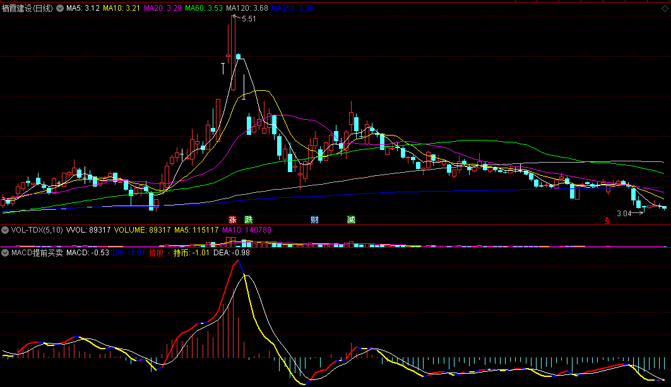Click the DIF: -1.01 value
Image resolution: width=671 pixels, height=387 pixels.
tap(129, 253)
